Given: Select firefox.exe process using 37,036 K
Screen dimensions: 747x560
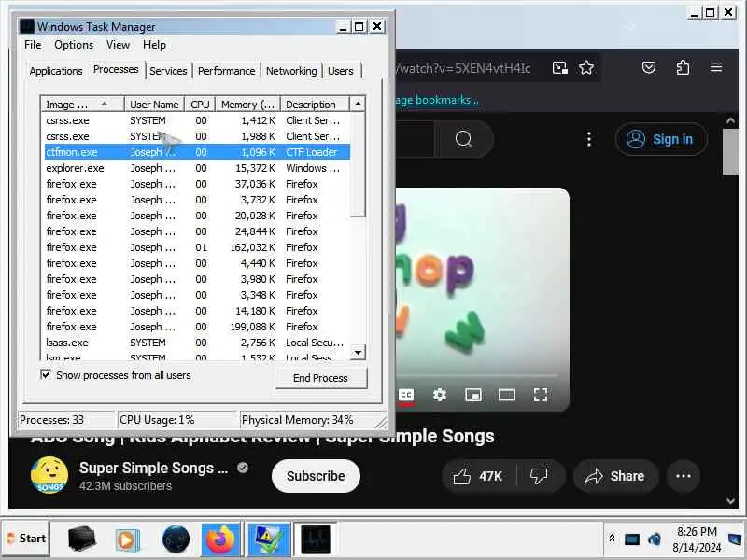Looking at the screenshot, I should point(197,184).
